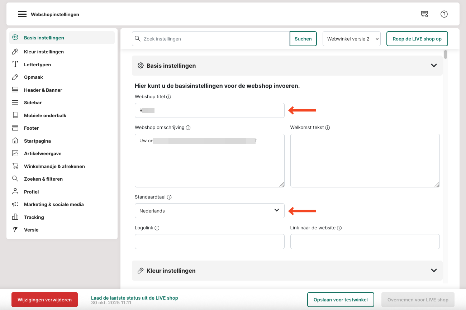The image size is (466, 310).
Task: Expand the Kleur instellingen section
Action: pos(434,271)
